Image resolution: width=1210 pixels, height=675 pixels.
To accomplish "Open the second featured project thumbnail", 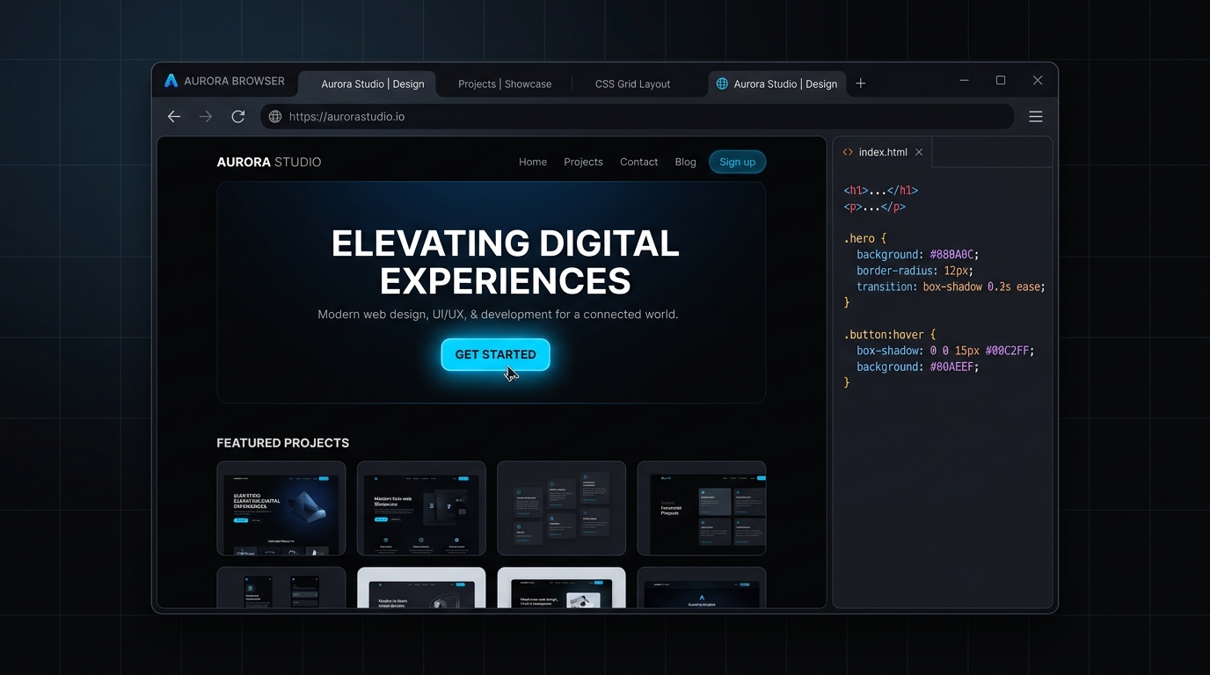I will point(421,508).
